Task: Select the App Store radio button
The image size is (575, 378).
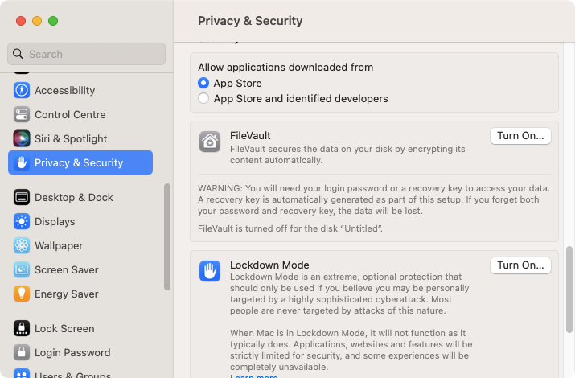Action: click(x=203, y=83)
